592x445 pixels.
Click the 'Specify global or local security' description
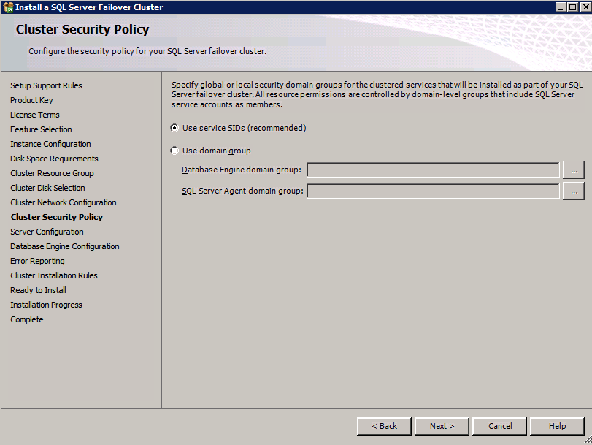[x=377, y=94]
